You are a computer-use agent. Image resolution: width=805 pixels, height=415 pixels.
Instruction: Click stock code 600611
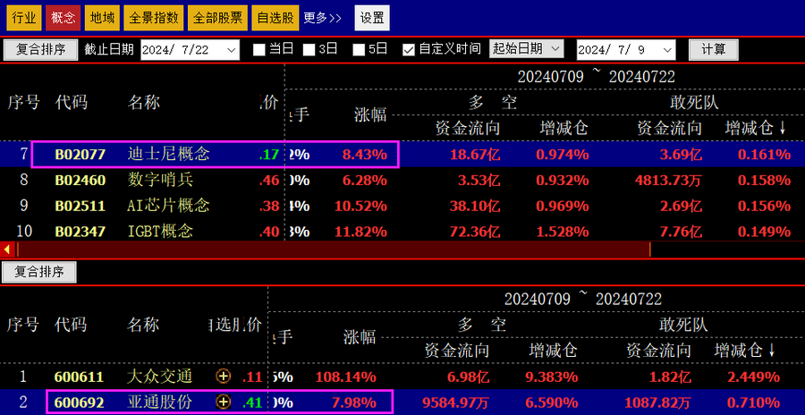tap(79, 377)
